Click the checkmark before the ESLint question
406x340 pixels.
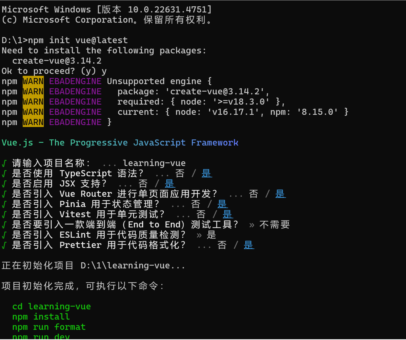click(x=4, y=235)
